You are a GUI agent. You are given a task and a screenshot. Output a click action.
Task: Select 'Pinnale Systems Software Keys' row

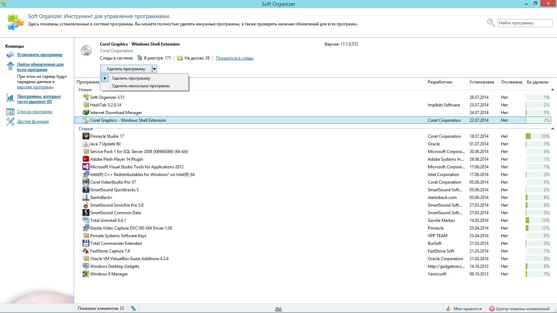point(313,236)
